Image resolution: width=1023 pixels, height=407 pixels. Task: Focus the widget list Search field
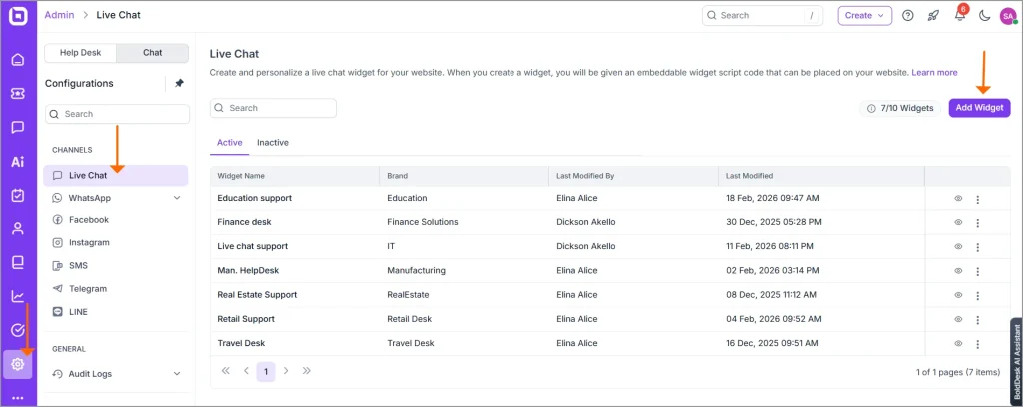point(273,108)
